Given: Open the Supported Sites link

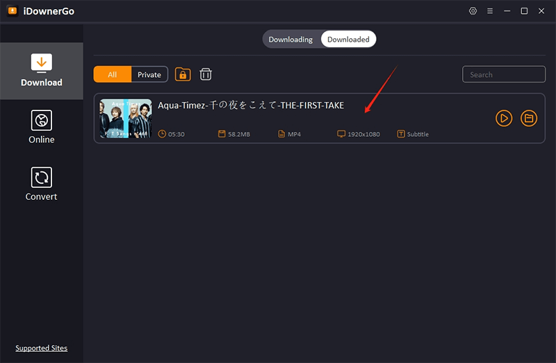Looking at the screenshot, I should tap(42, 348).
